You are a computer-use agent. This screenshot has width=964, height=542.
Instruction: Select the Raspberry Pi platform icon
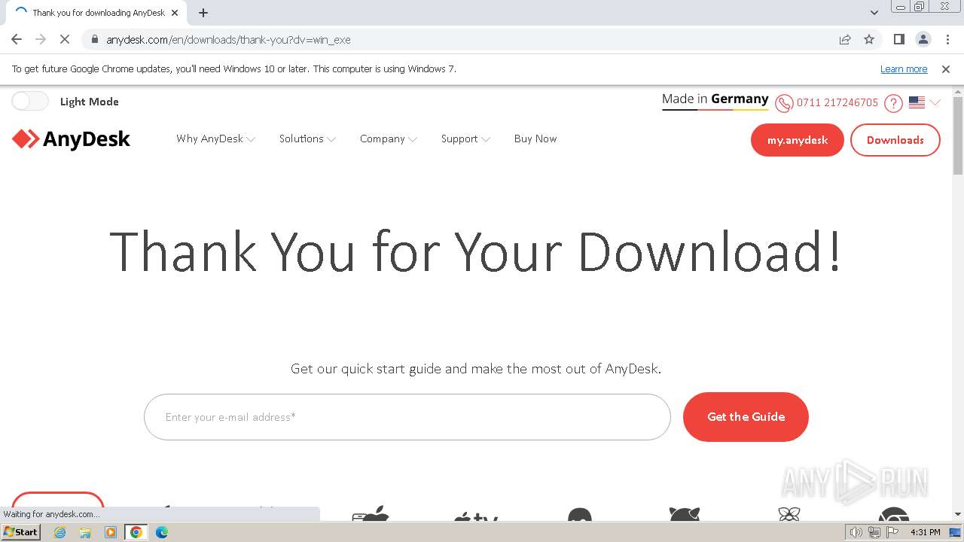click(789, 514)
